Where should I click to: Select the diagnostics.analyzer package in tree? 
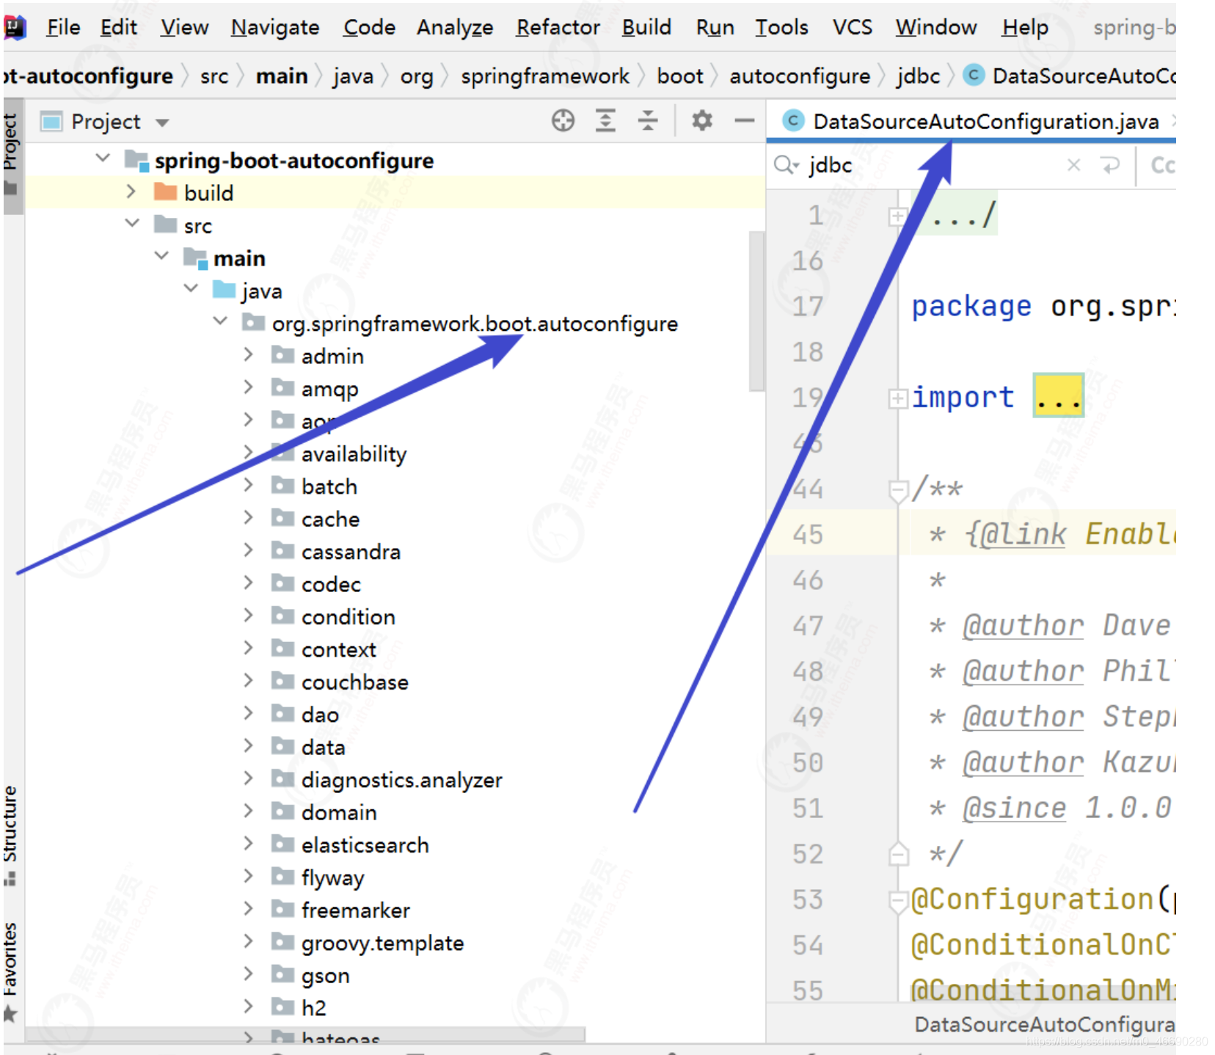tap(401, 780)
